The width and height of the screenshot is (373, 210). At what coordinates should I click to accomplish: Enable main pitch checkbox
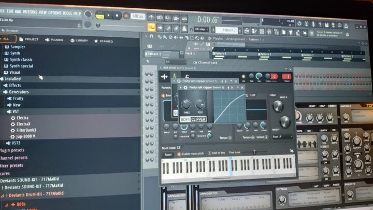click(179, 154)
